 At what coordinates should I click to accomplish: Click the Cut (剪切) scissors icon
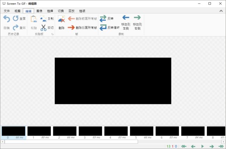pyautogui.click(x=43, y=28)
